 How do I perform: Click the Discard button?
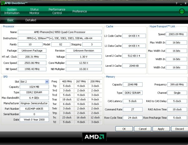pos(180,129)
